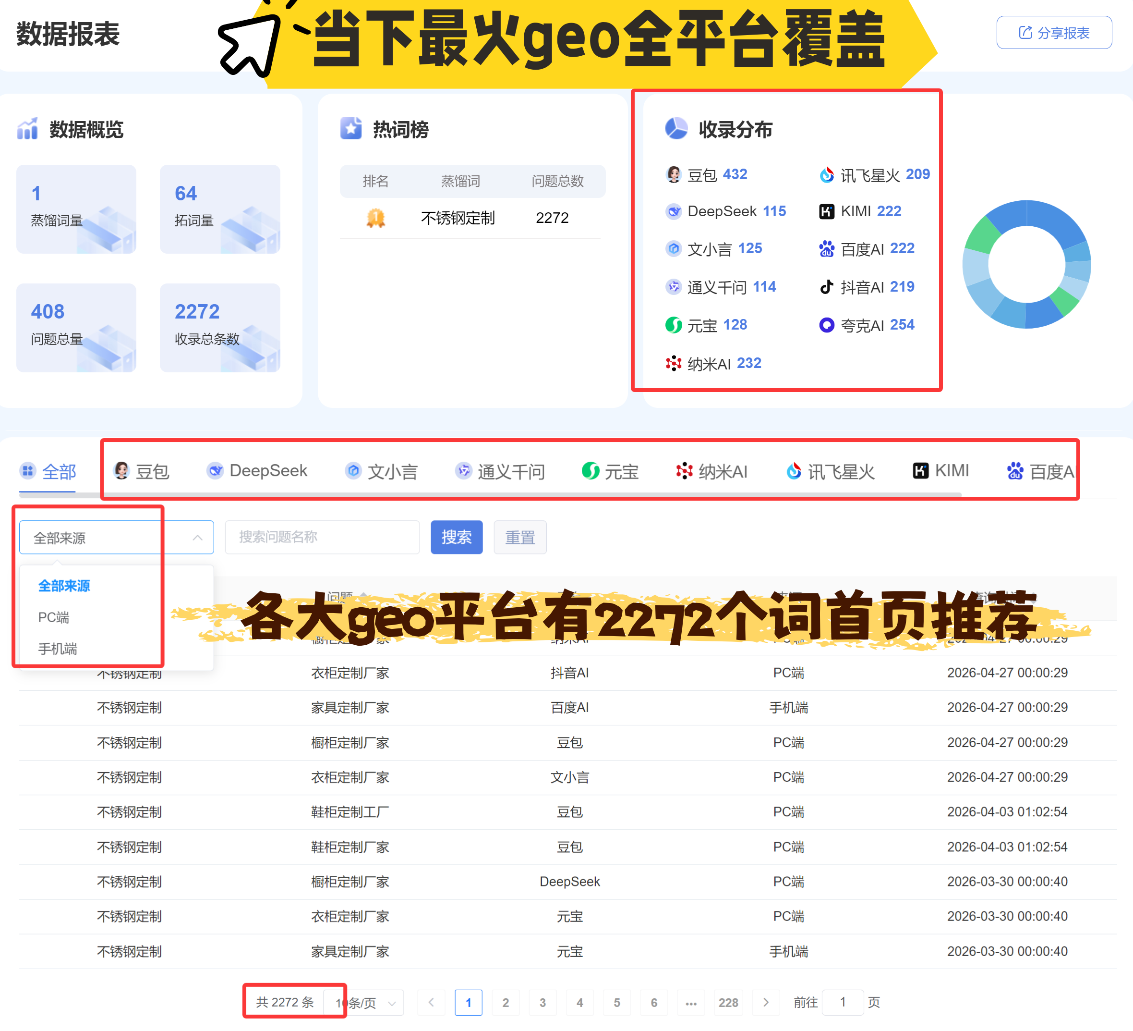
Task: Click the 2272 收录总条数 card
Action: (220, 328)
